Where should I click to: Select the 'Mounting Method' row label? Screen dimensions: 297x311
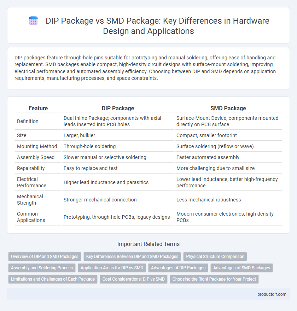(37, 146)
